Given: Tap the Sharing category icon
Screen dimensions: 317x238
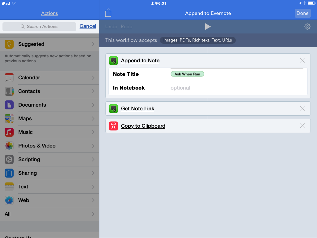Looking at the screenshot, I should (9, 173).
